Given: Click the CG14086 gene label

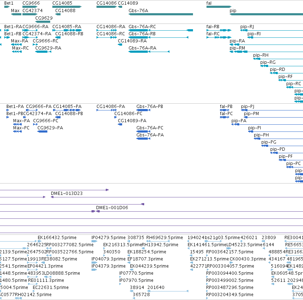Looking at the screenshot, I should click(x=106, y=3).
